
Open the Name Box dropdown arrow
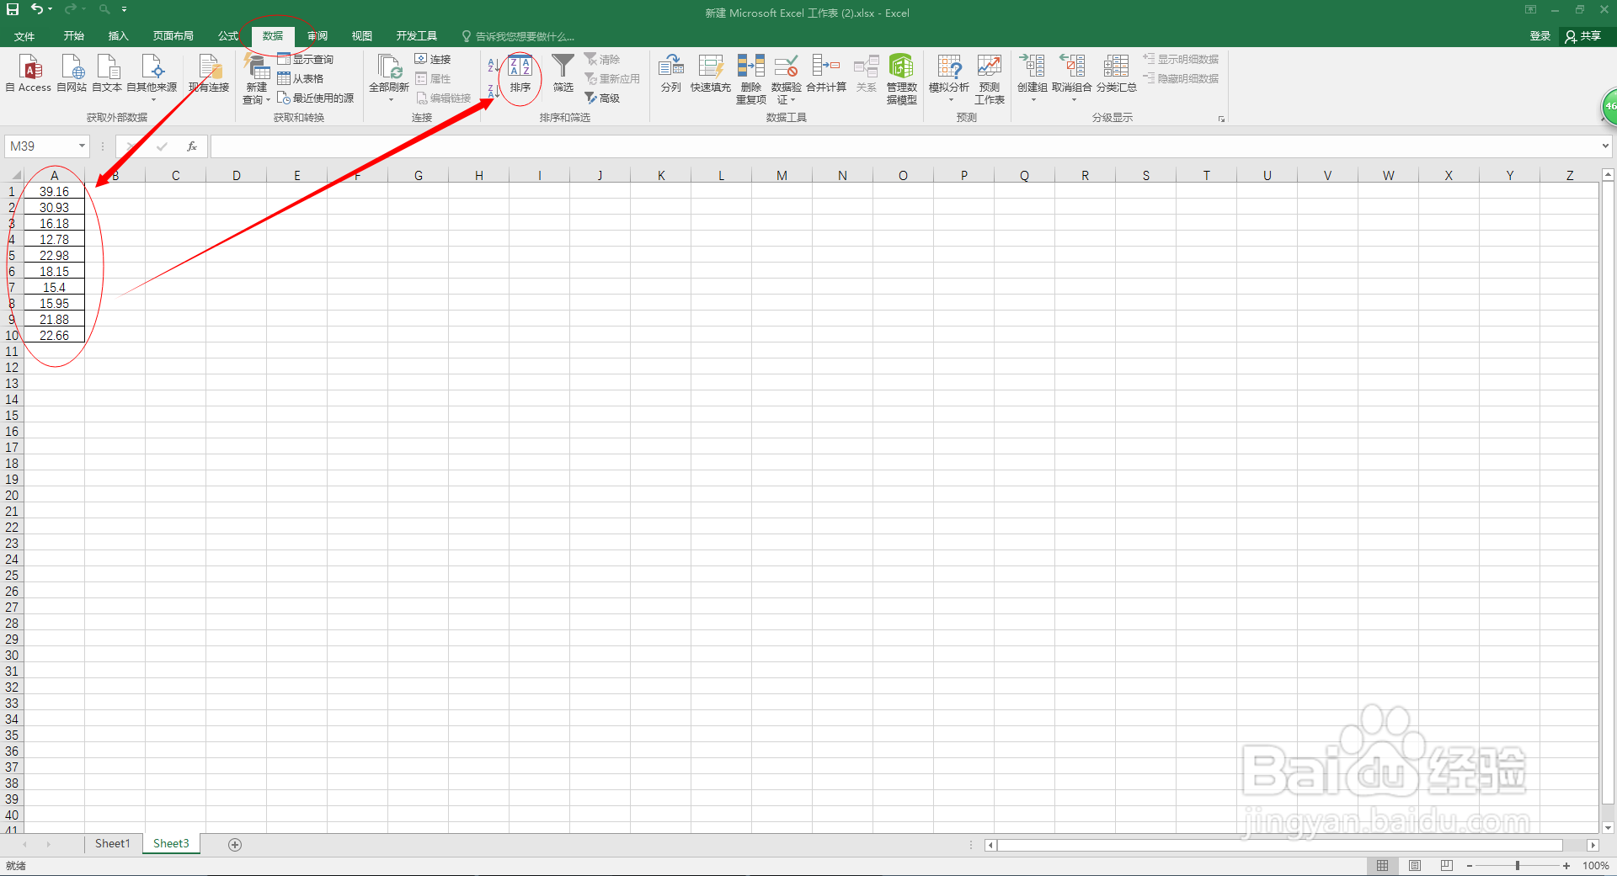tap(82, 146)
